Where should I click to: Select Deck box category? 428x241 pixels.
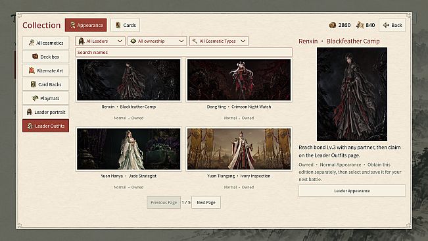(x=45, y=57)
